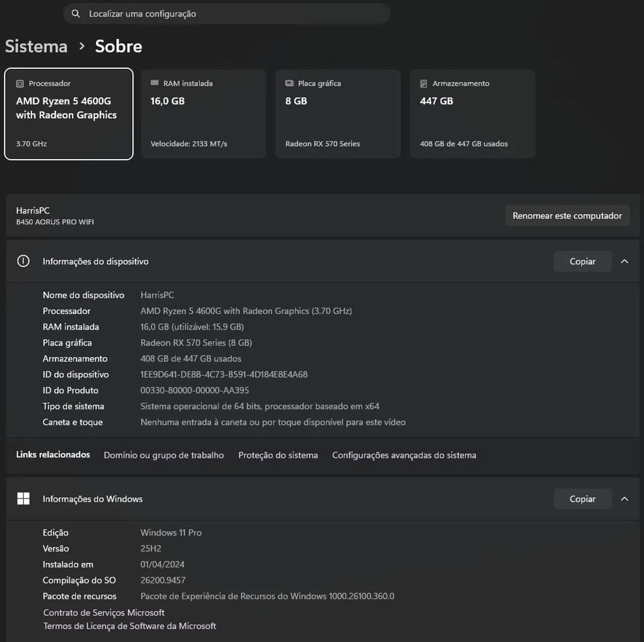The width and height of the screenshot is (644, 642).
Task: Click the Radeon RX 570 Series (8 GB) value
Action: click(x=196, y=343)
